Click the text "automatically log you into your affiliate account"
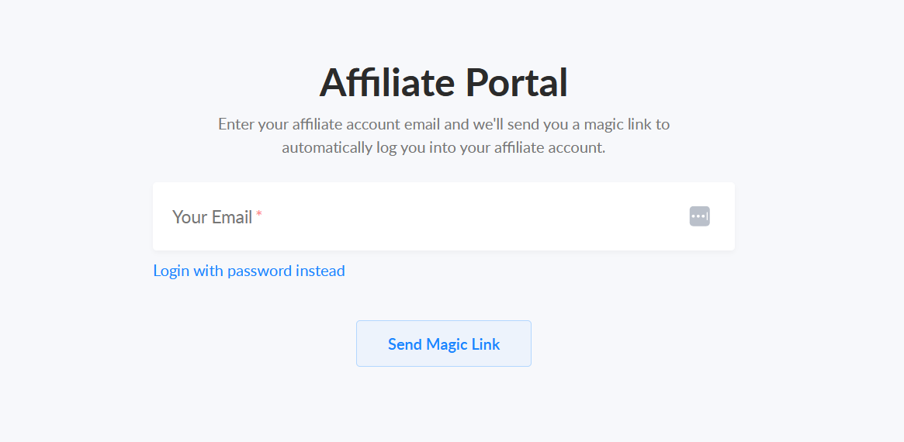904x442 pixels. coord(442,148)
